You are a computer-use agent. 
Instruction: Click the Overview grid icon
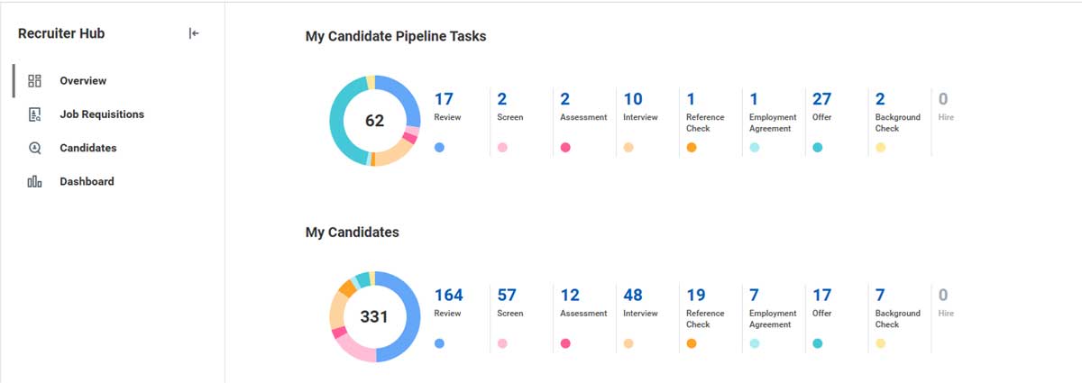point(35,81)
